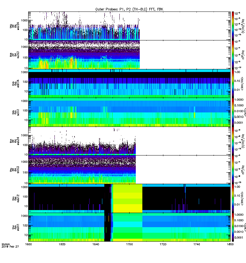Viewport: 246px width, 263px height.
Task: Click the "thb fff 64 eac34" panel label
Action: (x=14, y=26)
